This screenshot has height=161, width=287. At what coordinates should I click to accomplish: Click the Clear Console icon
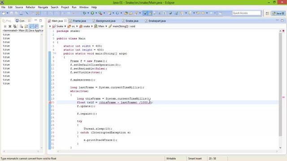coord(22,26)
